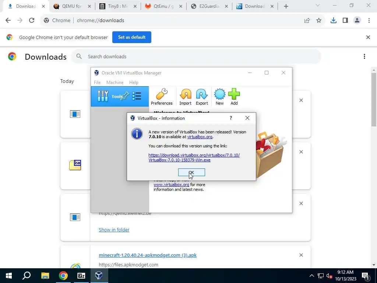Bookmark this page with star icon
The image size is (377, 283).
319,21
